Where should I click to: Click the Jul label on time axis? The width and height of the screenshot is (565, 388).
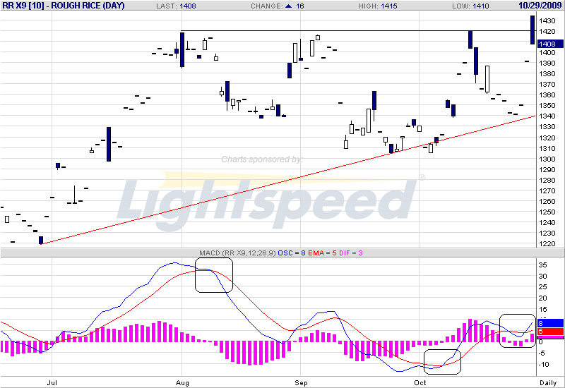click(x=52, y=382)
